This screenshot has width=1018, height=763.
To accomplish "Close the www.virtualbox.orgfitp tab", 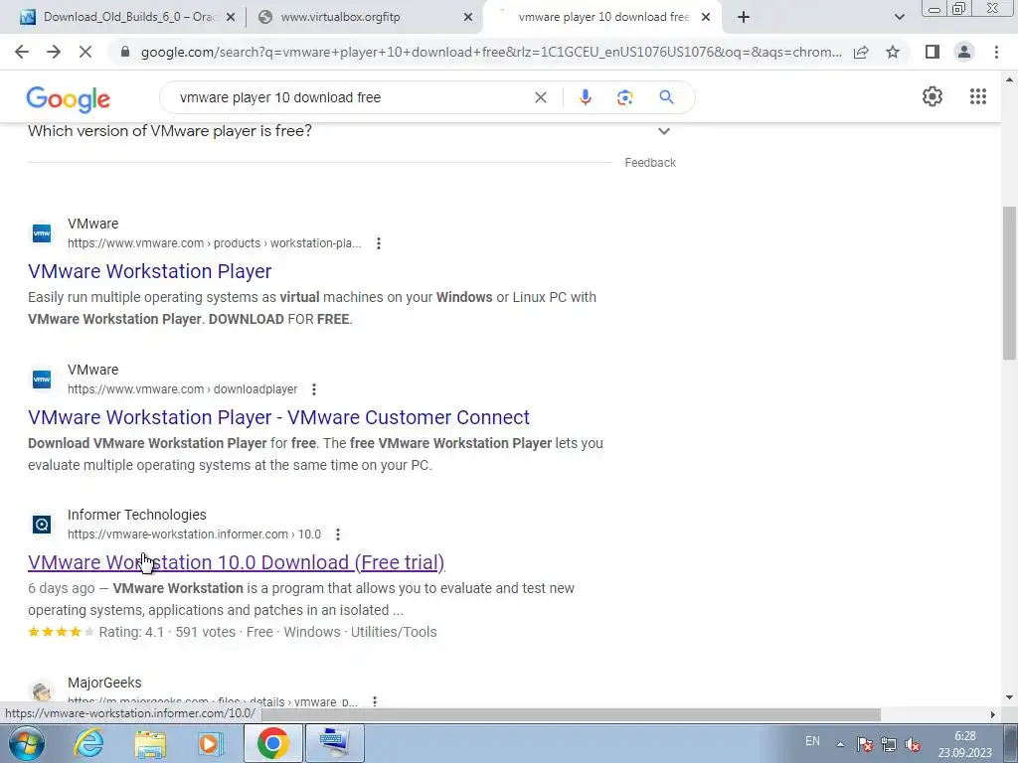I will pyautogui.click(x=468, y=18).
